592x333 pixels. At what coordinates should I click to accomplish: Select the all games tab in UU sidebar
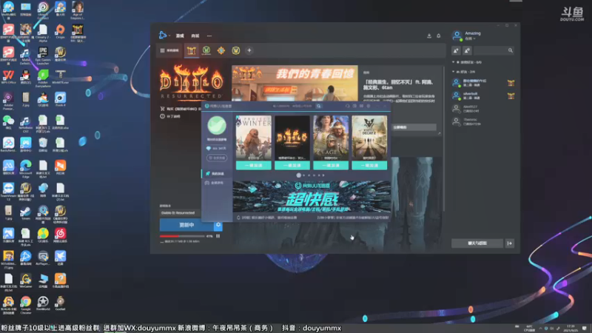tap(217, 183)
